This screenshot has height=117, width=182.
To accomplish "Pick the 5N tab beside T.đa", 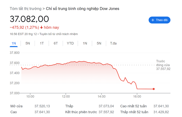I will (99, 43).
